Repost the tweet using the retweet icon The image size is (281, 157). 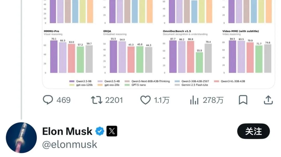pyautogui.click(x=97, y=100)
